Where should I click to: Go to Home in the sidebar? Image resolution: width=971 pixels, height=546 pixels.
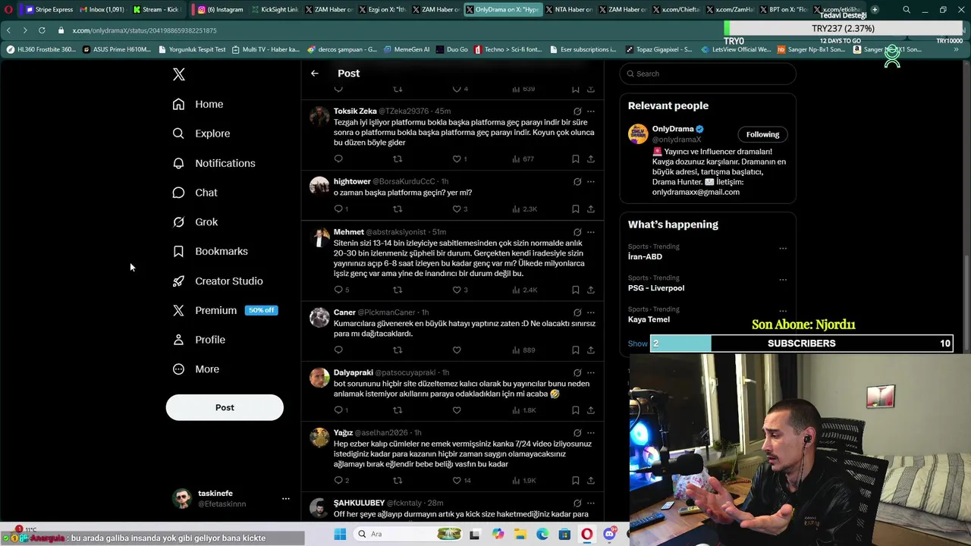tap(198, 104)
